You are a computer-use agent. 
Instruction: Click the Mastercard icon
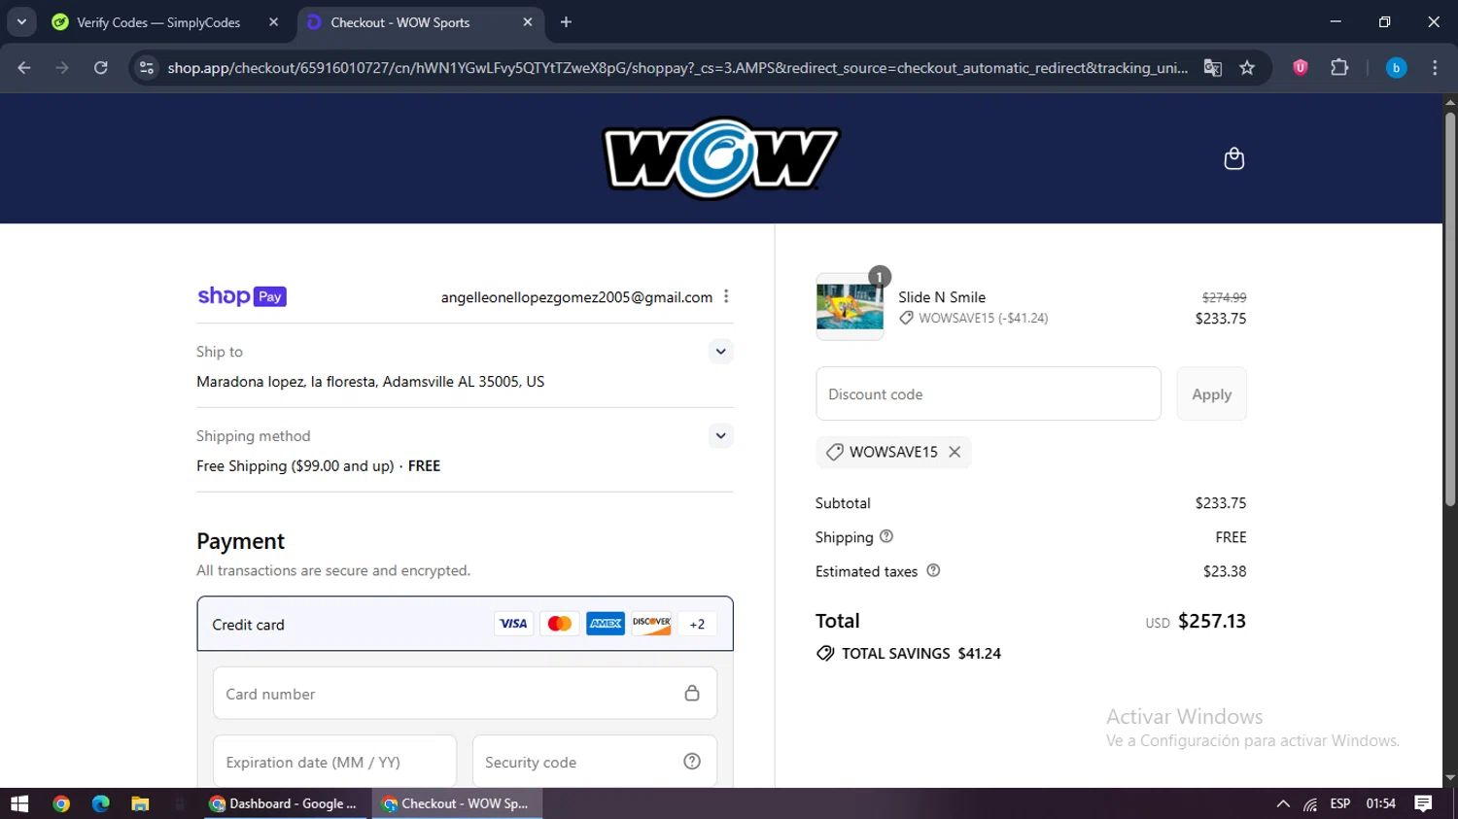click(x=559, y=624)
